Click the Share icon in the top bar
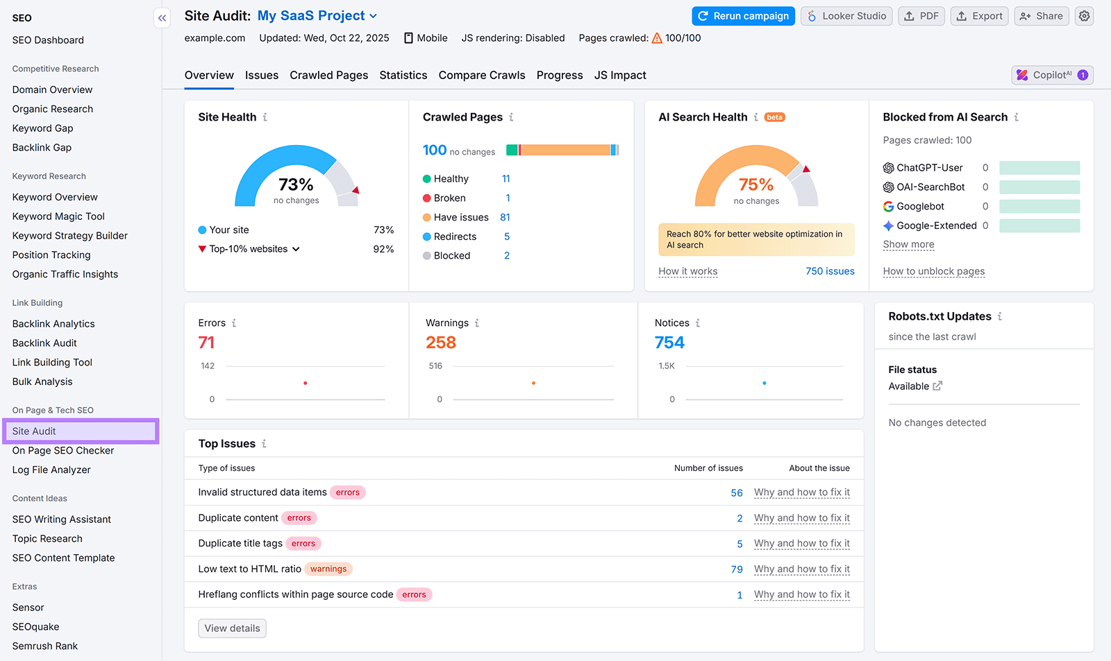 coord(1026,15)
